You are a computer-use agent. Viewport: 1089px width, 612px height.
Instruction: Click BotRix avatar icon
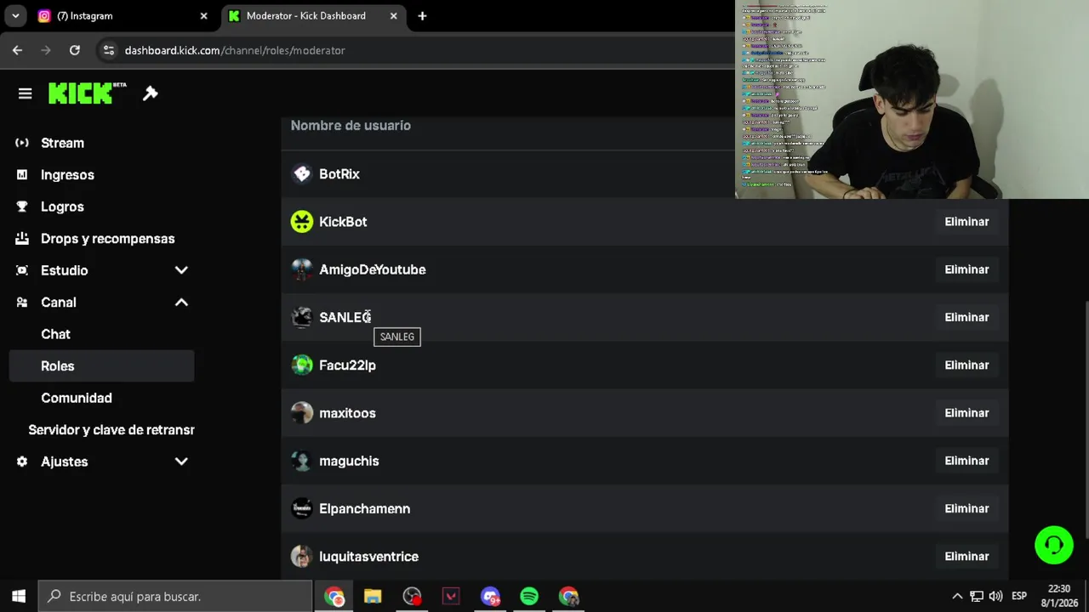302,174
